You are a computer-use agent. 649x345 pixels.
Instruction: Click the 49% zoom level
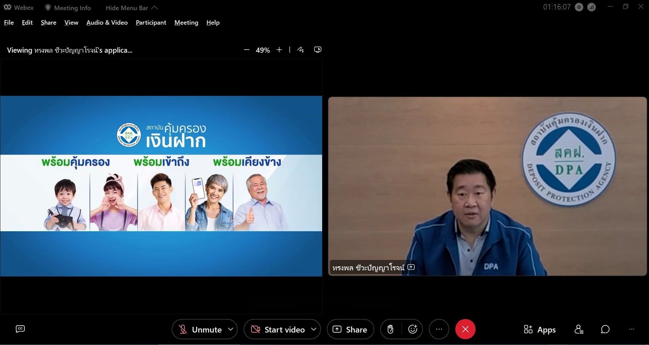263,50
